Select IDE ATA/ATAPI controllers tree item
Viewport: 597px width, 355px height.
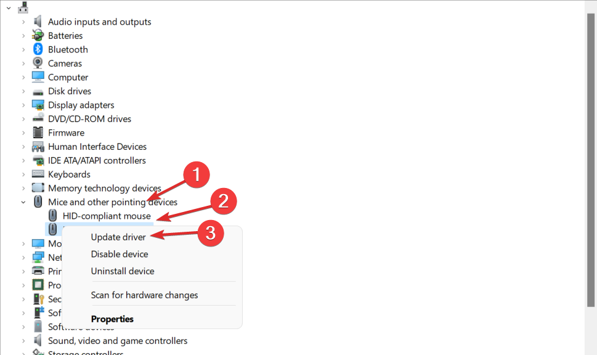pyautogui.click(x=97, y=160)
